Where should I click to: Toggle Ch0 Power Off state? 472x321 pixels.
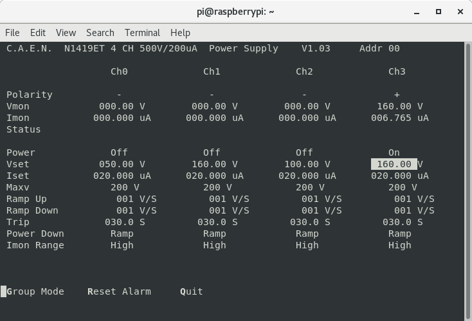coord(119,152)
